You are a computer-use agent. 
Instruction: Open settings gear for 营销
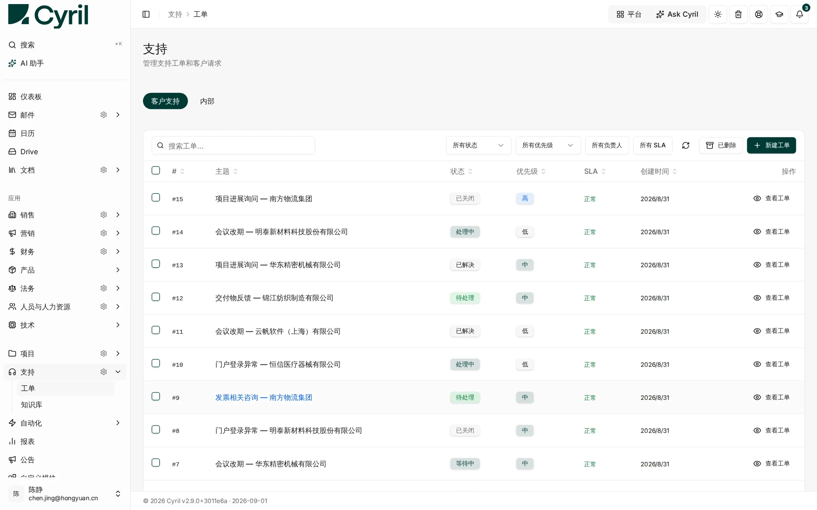(x=104, y=233)
